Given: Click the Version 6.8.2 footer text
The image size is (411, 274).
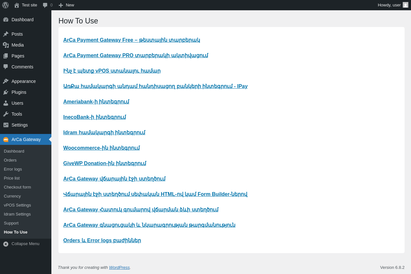Looking at the screenshot, I should click(392, 268).
